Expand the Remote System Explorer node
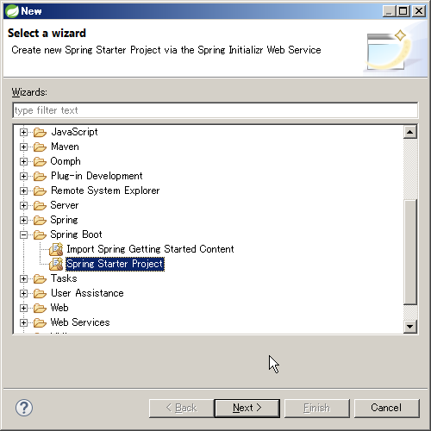The width and height of the screenshot is (431, 431). click(x=24, y=191)
